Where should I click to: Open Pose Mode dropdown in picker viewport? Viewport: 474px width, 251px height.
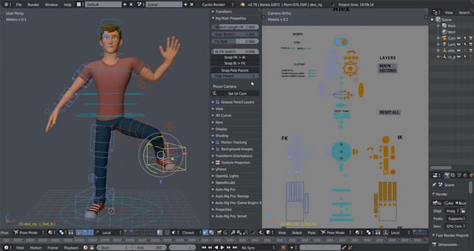click(x=336, y=233)
